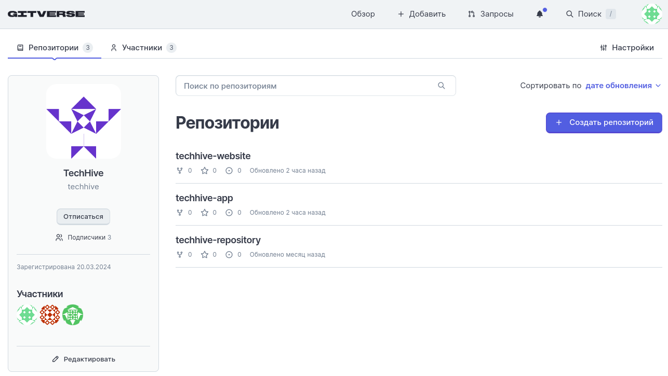Click the issues icon for techhive-website
The height and width of the screenshot is (376, 668).
click(x=229, y=170)
